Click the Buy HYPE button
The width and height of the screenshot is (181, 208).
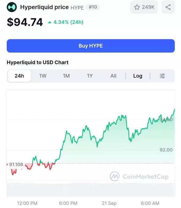(91, 46)
